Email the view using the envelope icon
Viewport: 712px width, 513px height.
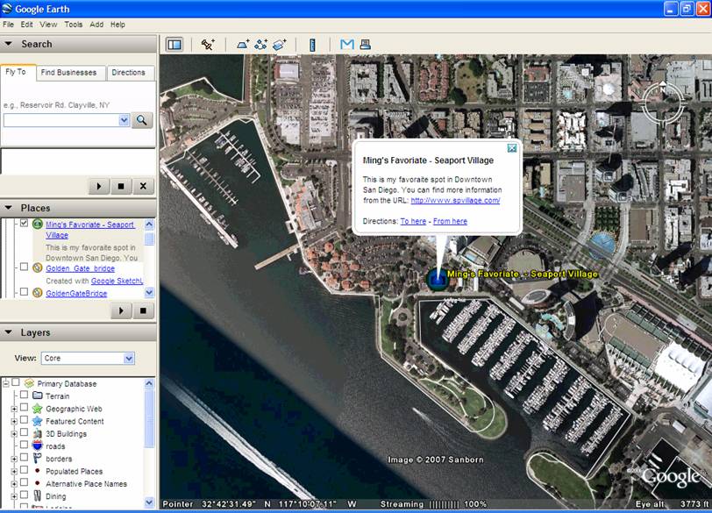pos(347,44)
